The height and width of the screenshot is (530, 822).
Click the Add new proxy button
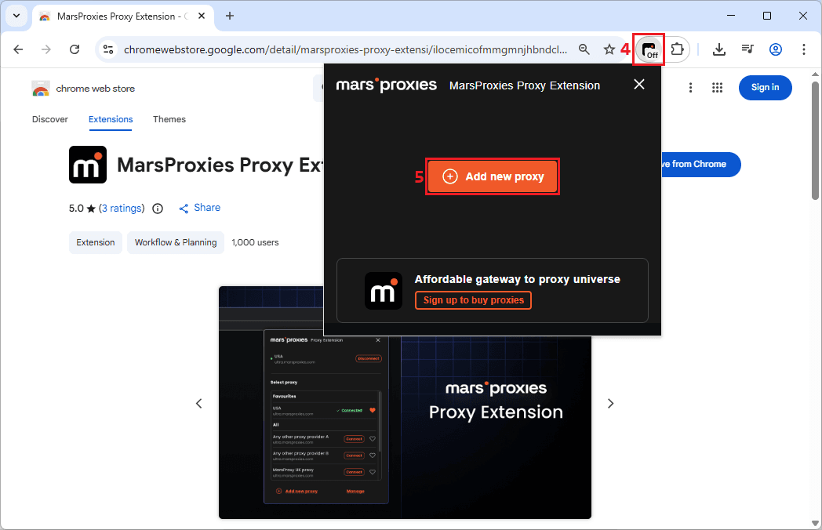(x=493, y=176)
